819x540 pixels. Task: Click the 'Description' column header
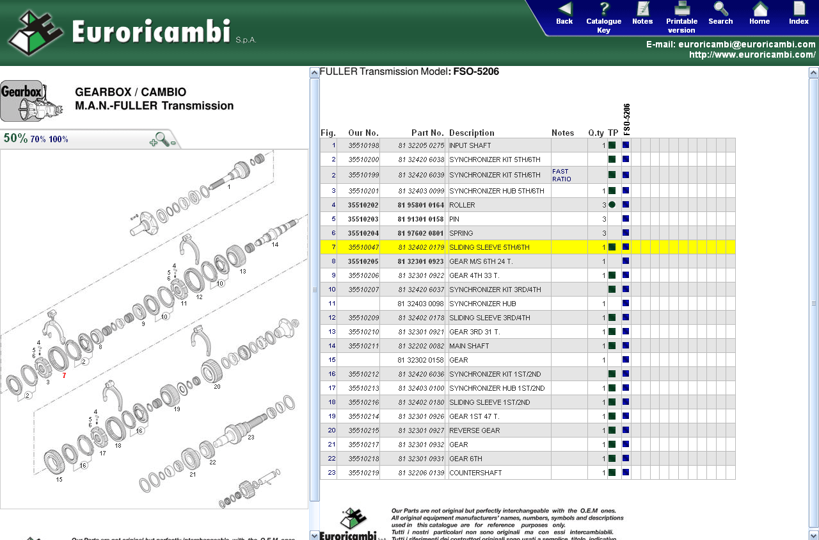tap(472, 133)
